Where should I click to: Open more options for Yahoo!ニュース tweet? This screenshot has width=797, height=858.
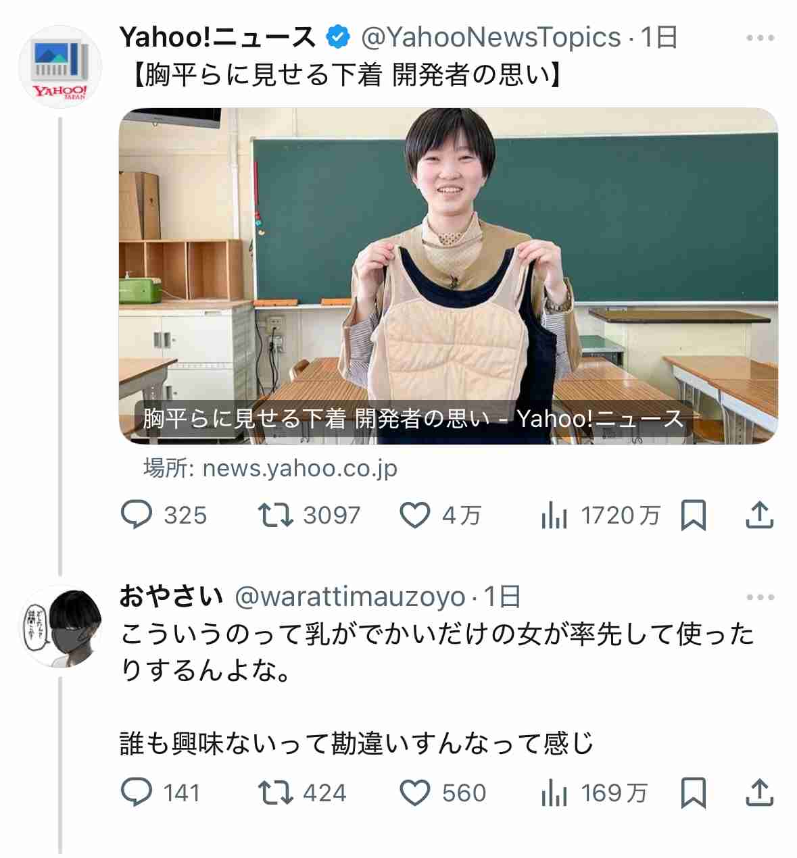[760, 38]
